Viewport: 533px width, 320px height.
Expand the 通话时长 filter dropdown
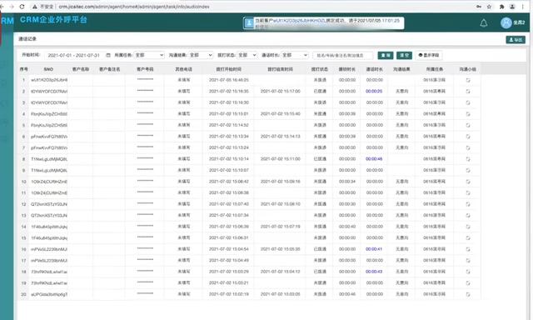295,55
